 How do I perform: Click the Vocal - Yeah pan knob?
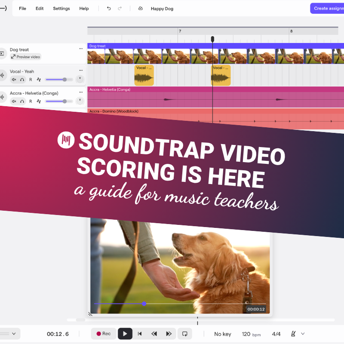coord(80,80)
